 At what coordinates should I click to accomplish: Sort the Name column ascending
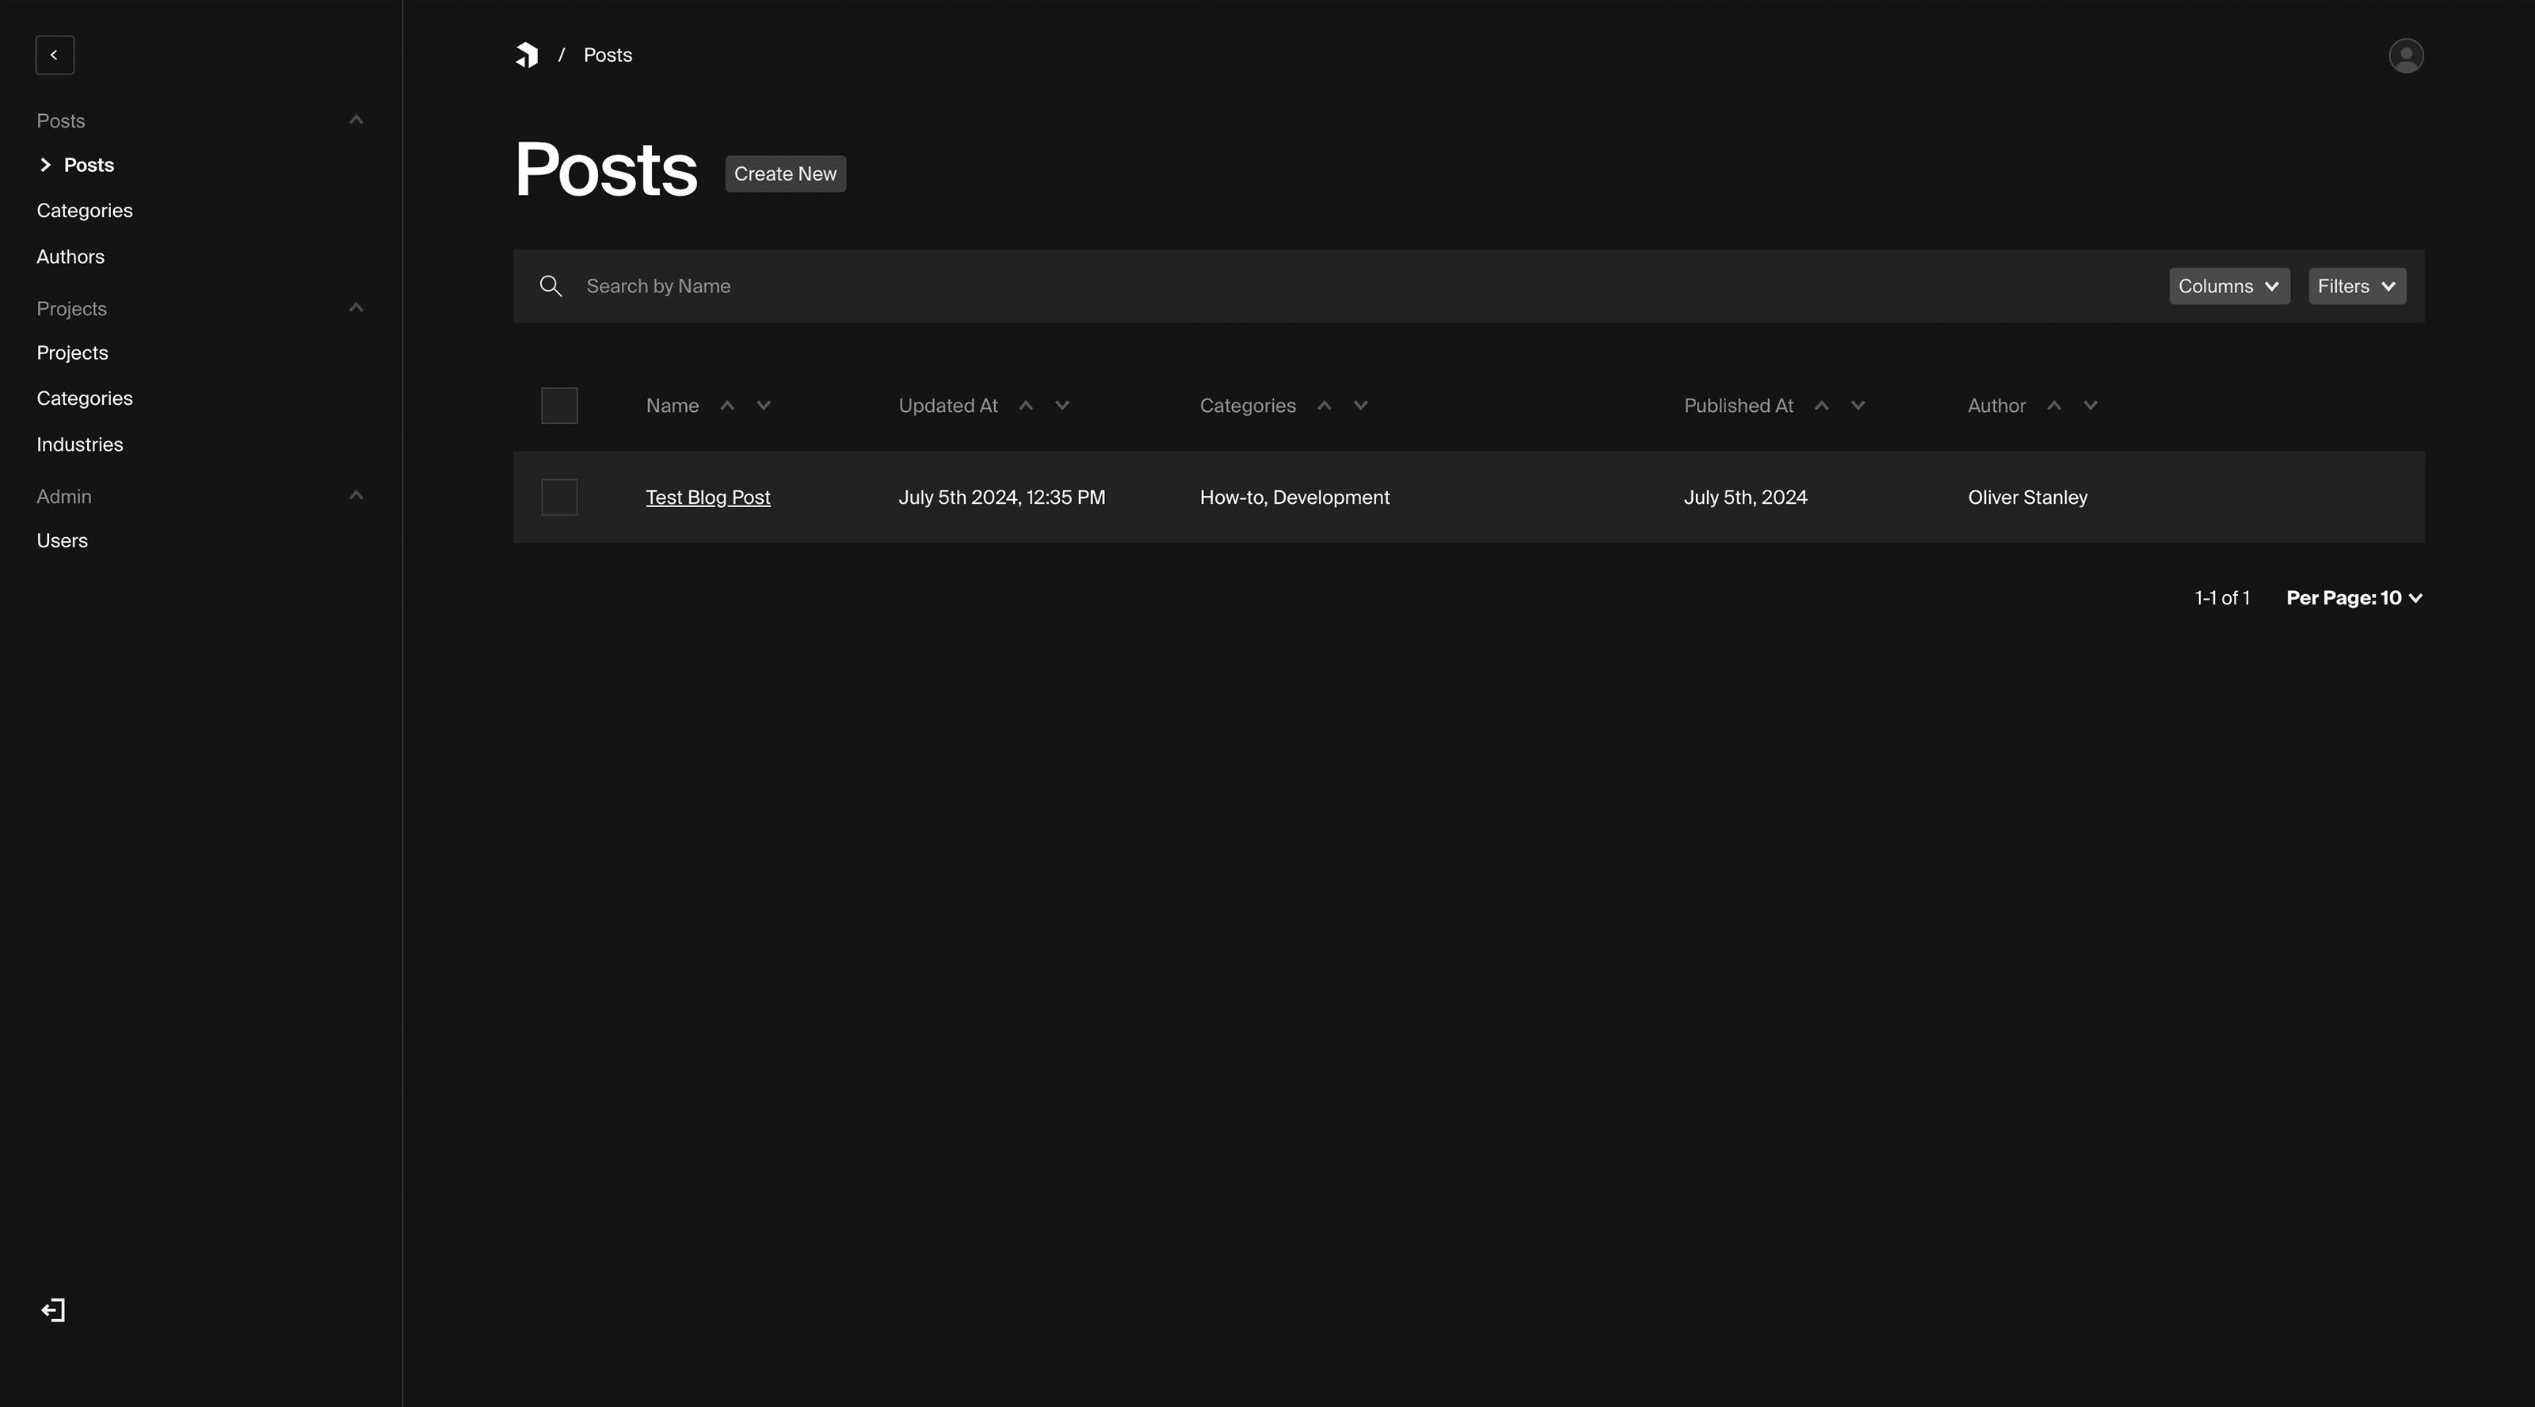pyautogui.click(x=728, y=406)
